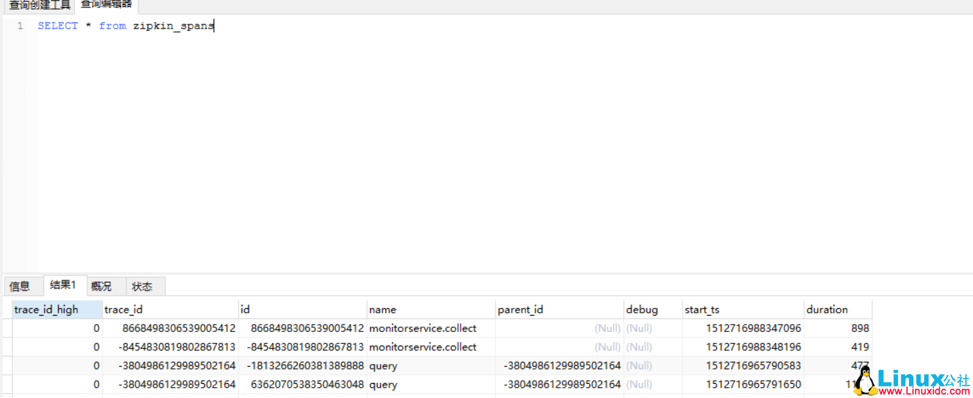The height and width of the screenshot is (398, 973).
Task: Place cursor in the SQL editor text
Action: click(x=136, y=25)
